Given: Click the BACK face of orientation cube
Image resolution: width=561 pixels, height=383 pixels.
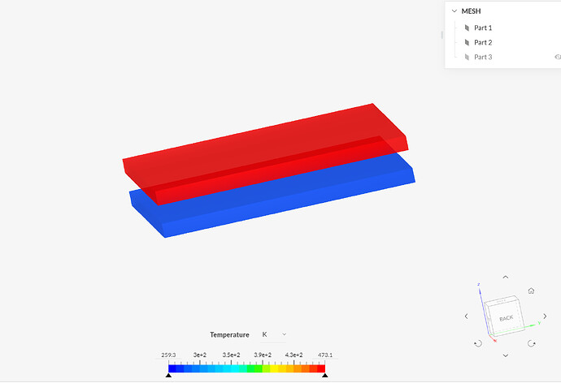Looking at the screenshot, I should (507, 318).
